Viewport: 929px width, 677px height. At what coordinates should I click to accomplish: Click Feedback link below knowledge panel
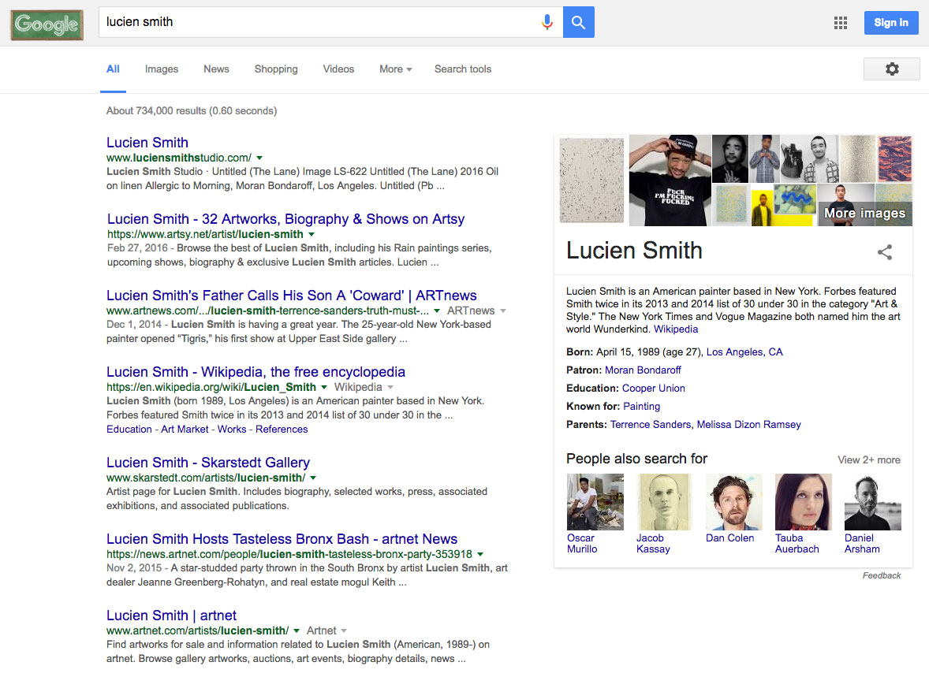click(x=882, y=575)
